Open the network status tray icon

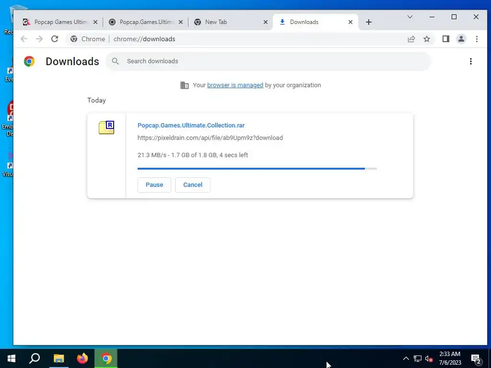tap(418, 358)
